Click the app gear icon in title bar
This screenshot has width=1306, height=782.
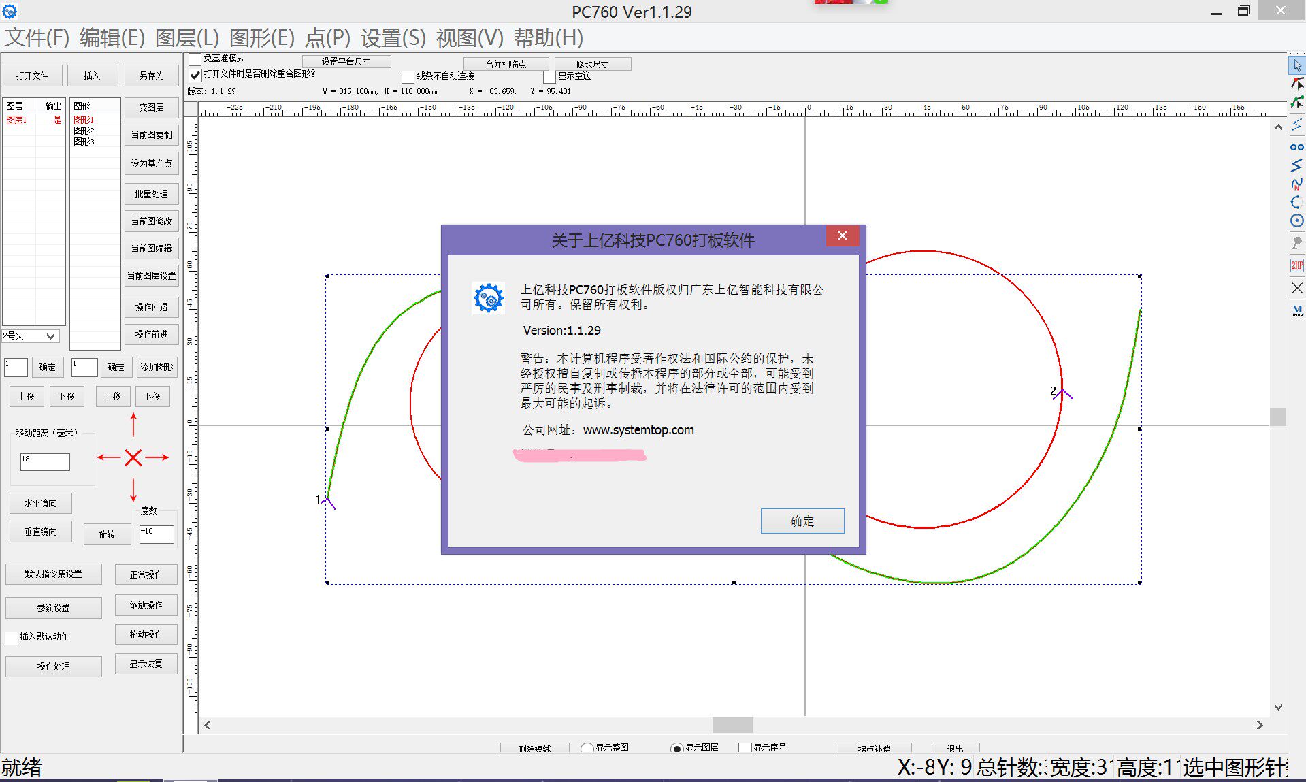[10, 11]
